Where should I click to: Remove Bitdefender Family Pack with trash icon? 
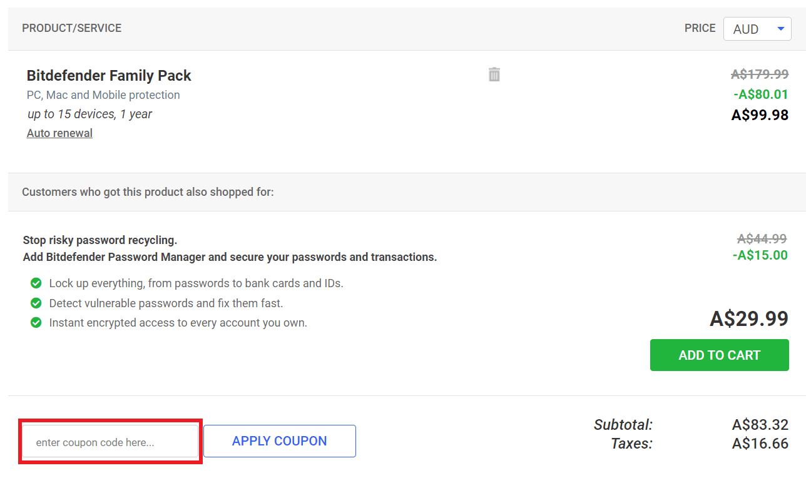tap(494, 74)
